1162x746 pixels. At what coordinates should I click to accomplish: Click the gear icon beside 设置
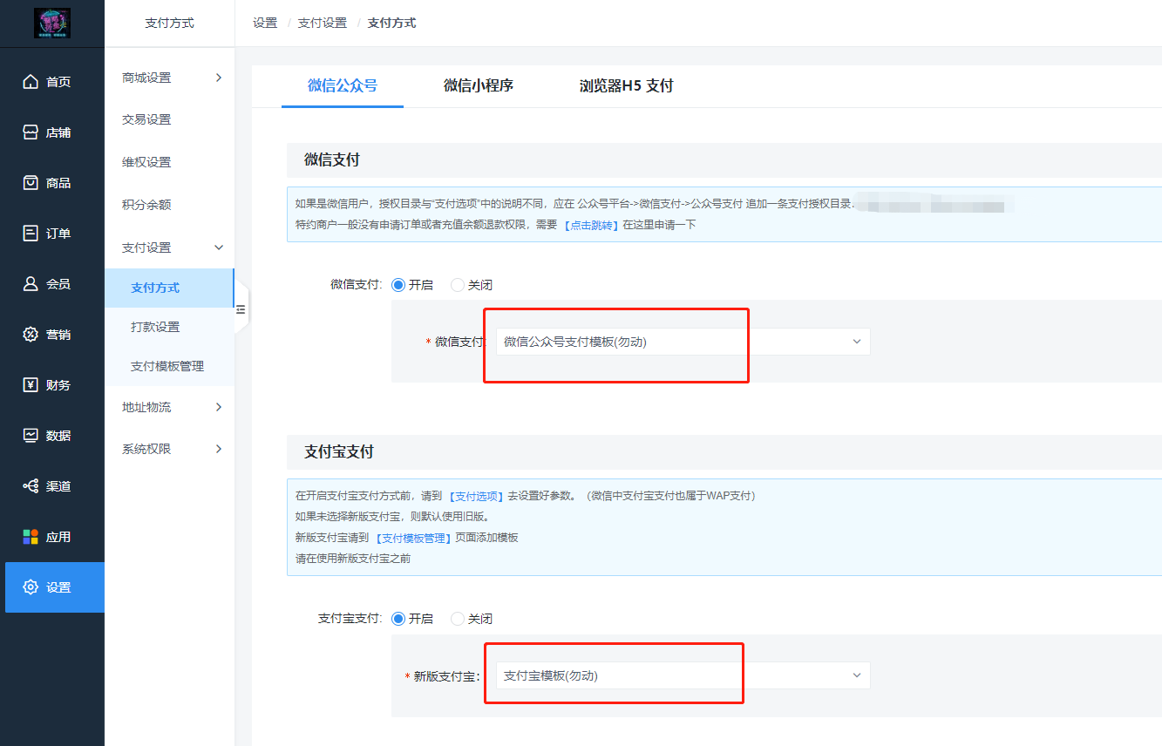[x=31, y=587]
